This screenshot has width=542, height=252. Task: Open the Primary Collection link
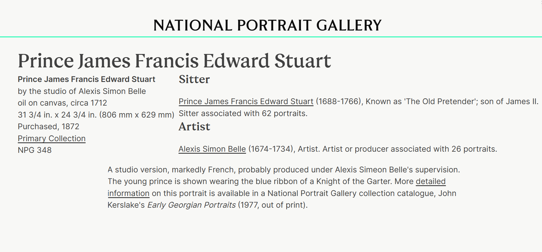[51, 139]
